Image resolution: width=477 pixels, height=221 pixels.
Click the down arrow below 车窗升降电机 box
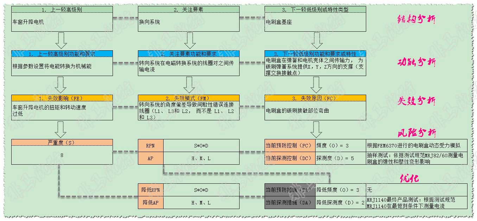62,40
